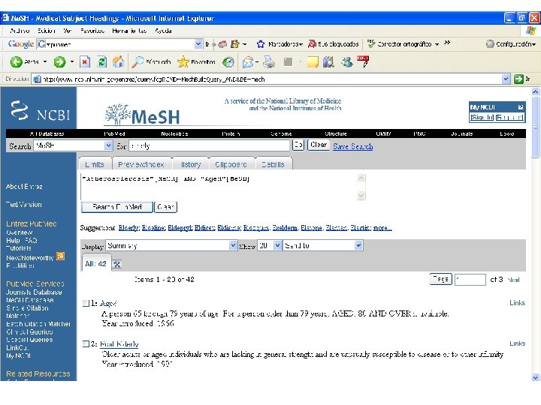This screenshot has width=541, height=405.
Task: Open History clock icon in toolbar
Action: [228, 62]
